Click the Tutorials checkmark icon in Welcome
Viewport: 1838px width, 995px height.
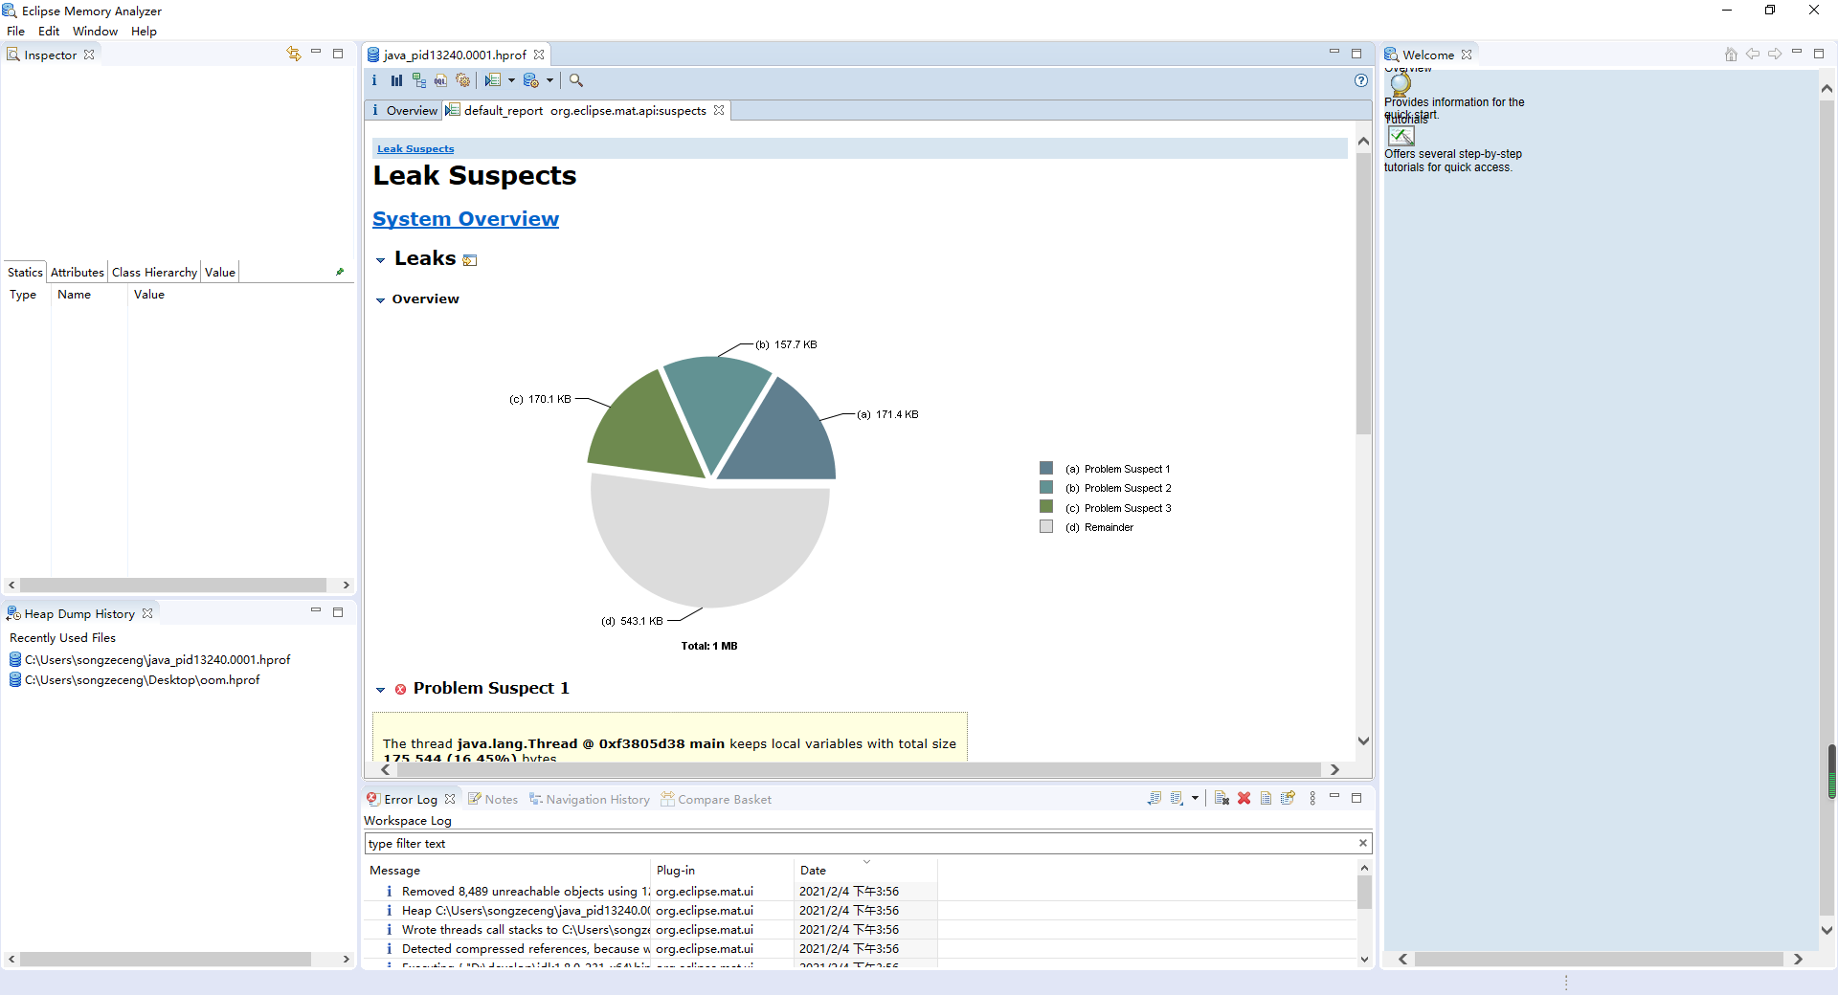click(x=1401, y=135)
